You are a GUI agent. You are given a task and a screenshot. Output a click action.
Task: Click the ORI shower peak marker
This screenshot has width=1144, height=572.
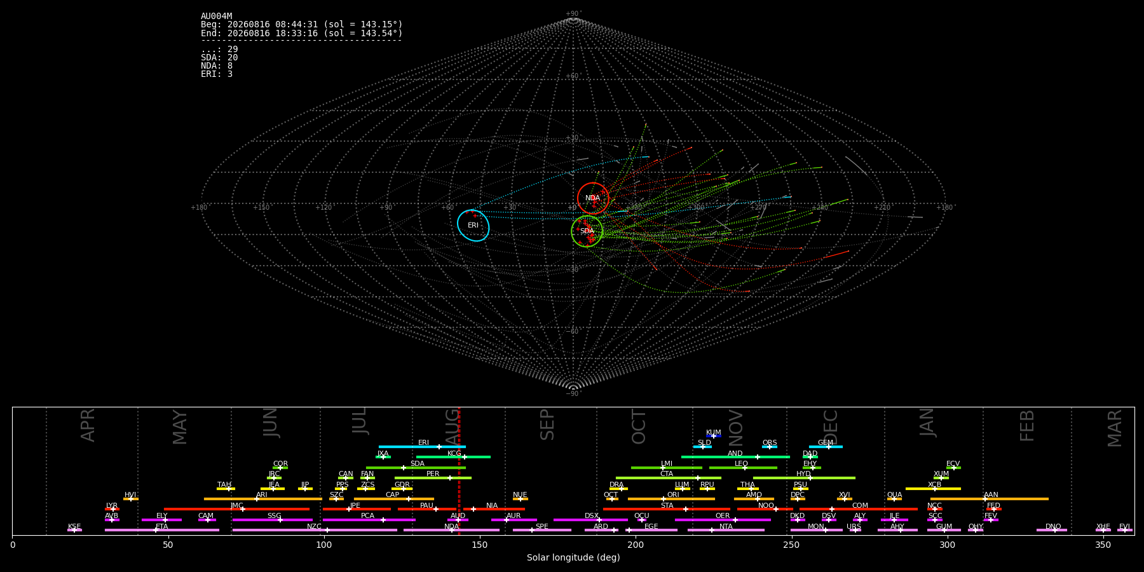pyautogui.click(x=664, y=499)
